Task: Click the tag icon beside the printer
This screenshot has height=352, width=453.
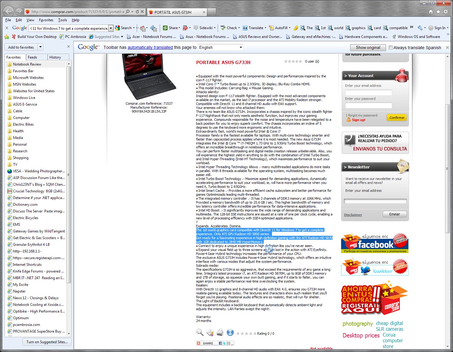Action: tap(210, 333)
